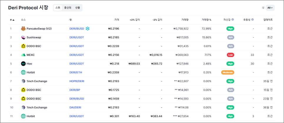Open the DERI/ETH pair link
The width and height of the screenshot is (284, 123).
(x=76, y=72)
